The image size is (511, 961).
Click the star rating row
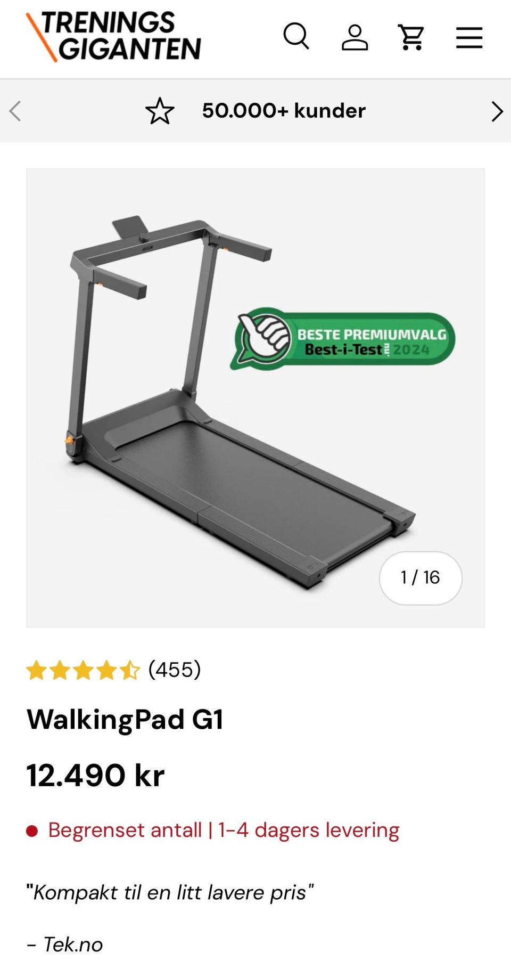coord(84,670)
